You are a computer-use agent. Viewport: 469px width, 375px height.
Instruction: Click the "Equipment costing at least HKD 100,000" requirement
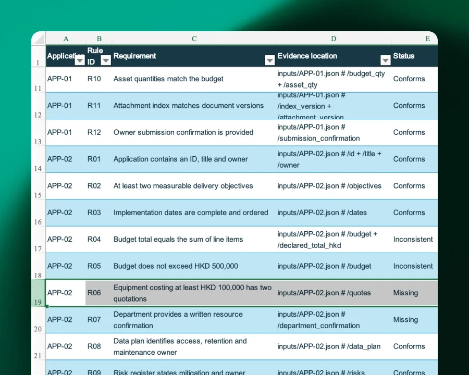(x=194, y=293)
